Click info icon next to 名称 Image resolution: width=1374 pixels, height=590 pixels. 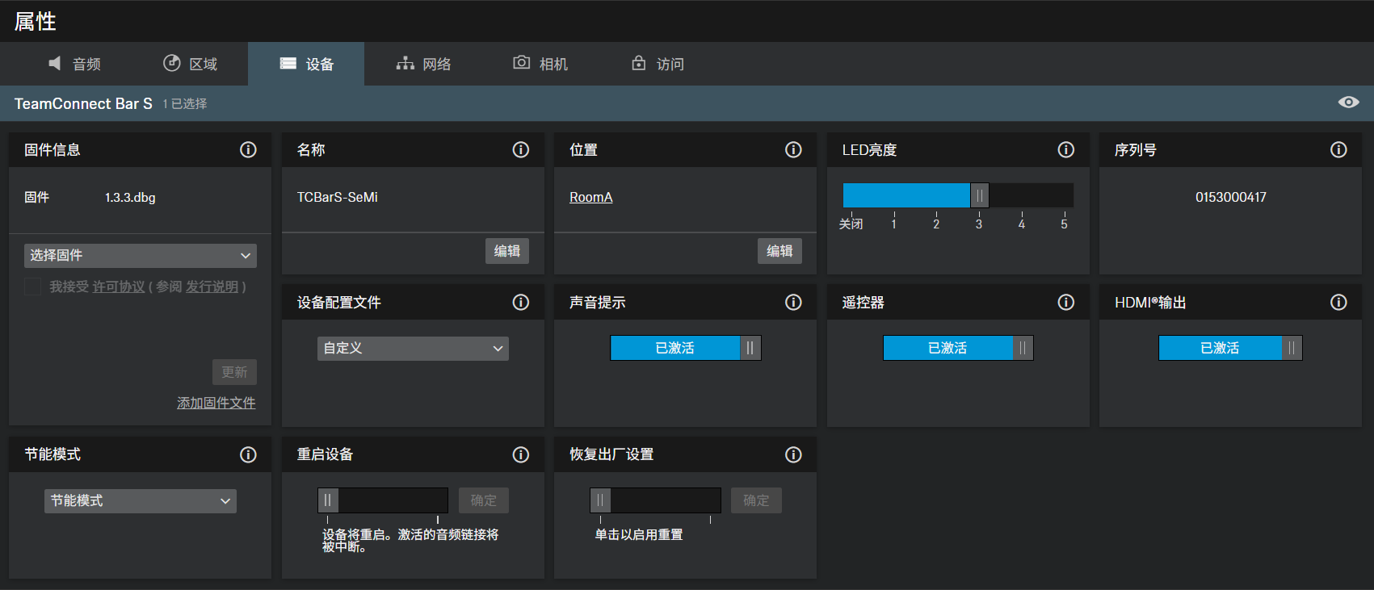(521, 150)
